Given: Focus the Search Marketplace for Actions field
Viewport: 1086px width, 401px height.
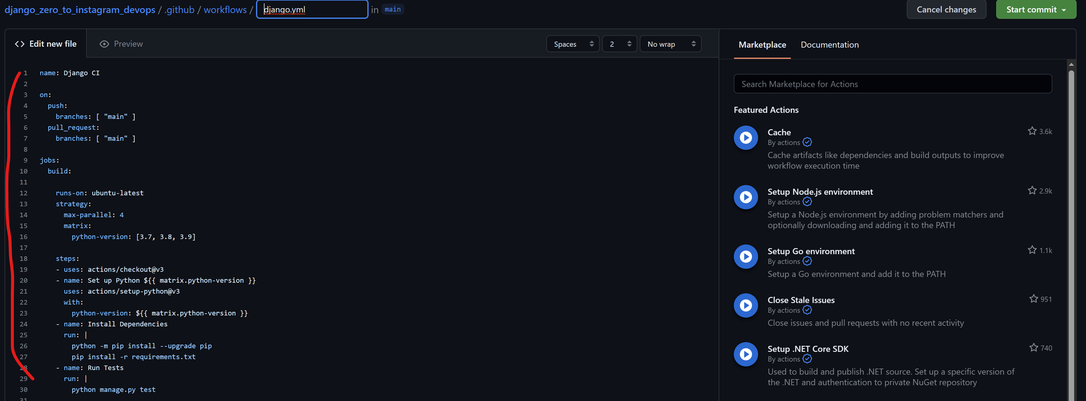Looking at the screenshot, I should [x=892, y=84].
